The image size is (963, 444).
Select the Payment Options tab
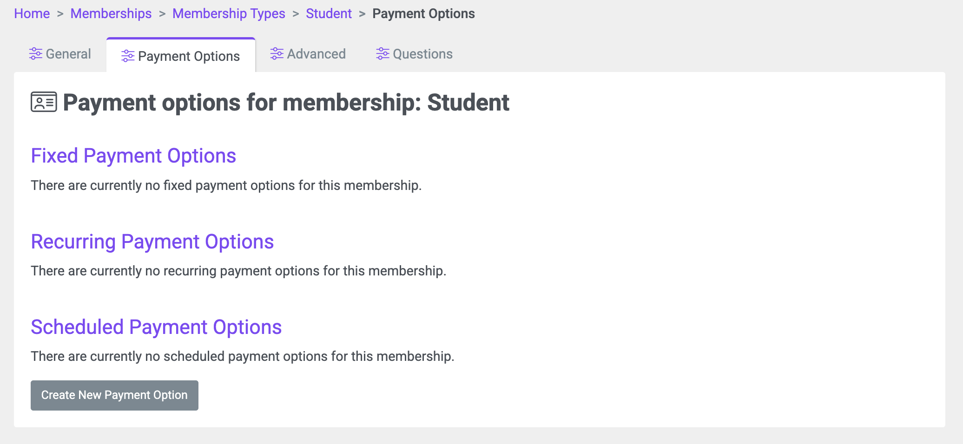pos(181,55)
